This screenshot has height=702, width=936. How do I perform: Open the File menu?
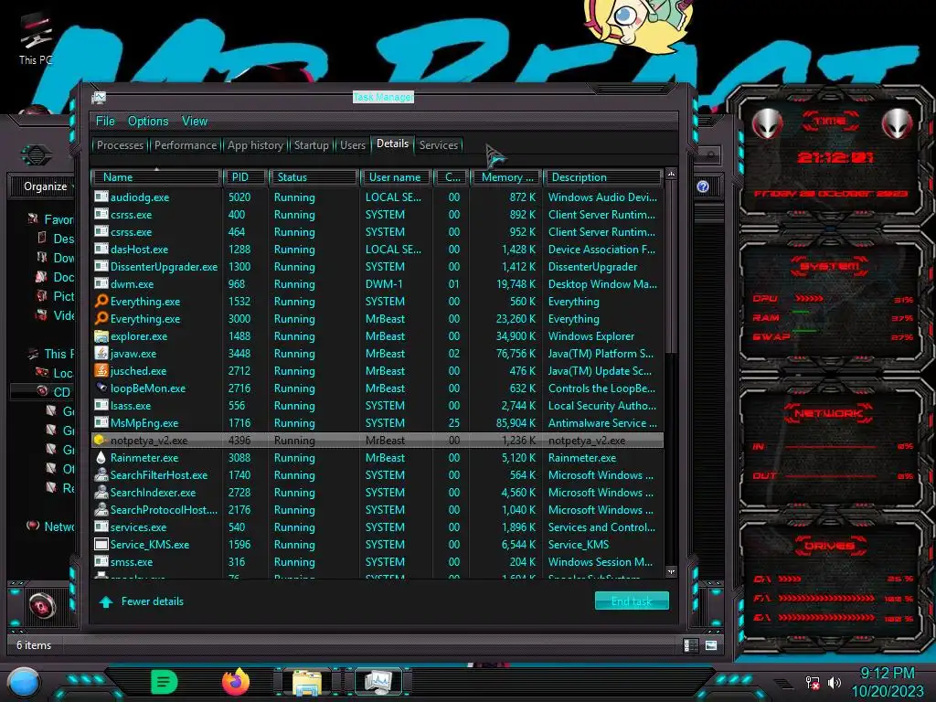(x=105, y=122)
